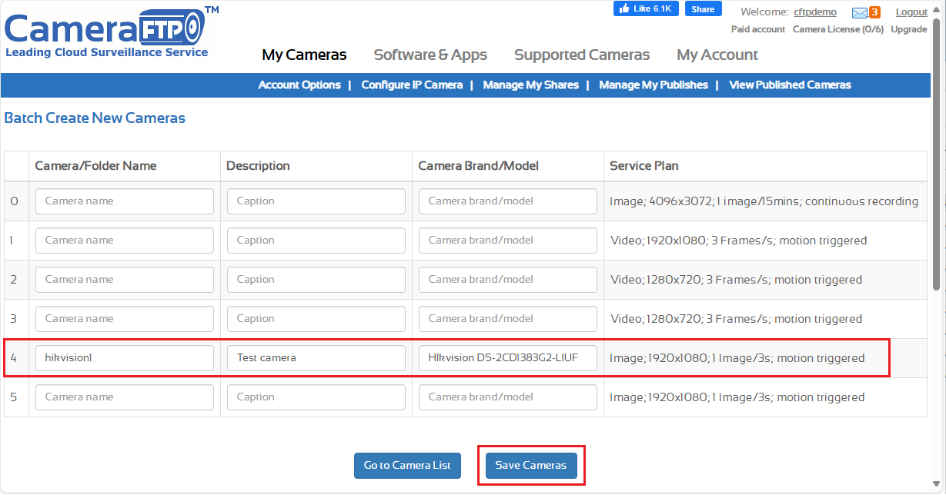Click the Facebook Share button
This screenshot has width=946, height=498.
pyautogui.click(x=702, y=9)
